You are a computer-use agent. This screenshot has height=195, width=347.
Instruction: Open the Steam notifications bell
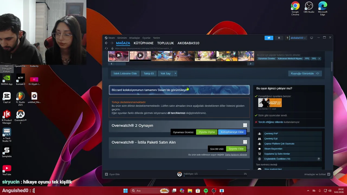click(279, 38)
